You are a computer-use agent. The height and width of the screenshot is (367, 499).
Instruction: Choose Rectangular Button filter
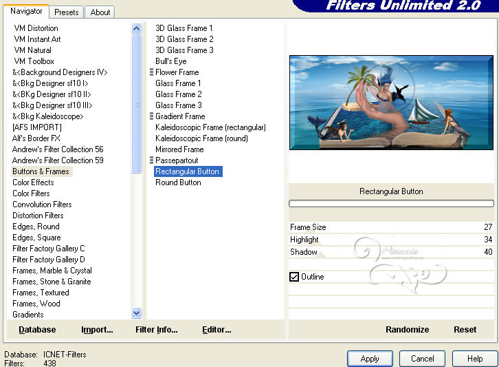(x=188, y=171)
